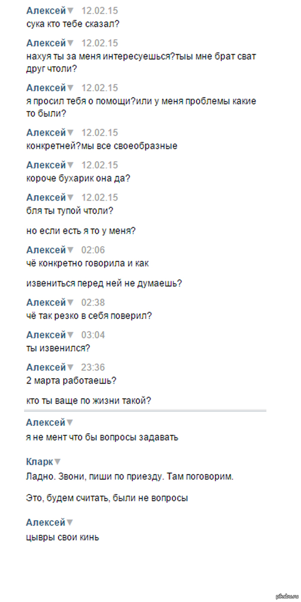Open arrow by Алексей above "короче бухарик она да?"
This screenshot has height=602, width=301.
pos(70,165)
